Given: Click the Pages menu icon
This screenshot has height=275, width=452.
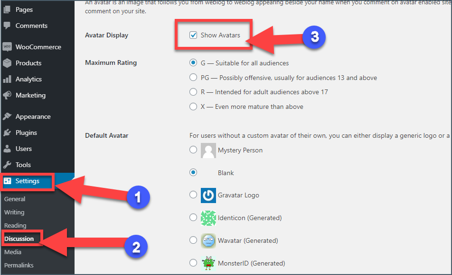Looking at the screenshot, I should (7, 10).
